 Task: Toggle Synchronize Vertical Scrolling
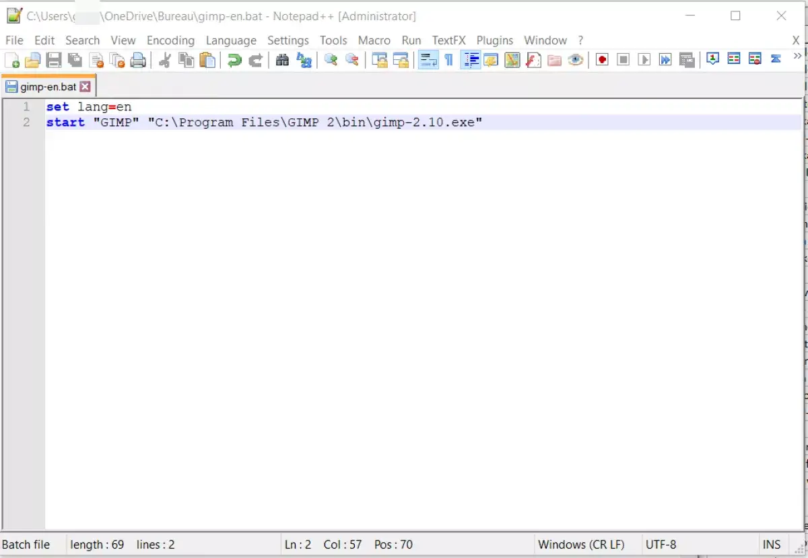(x=380, y=61)
